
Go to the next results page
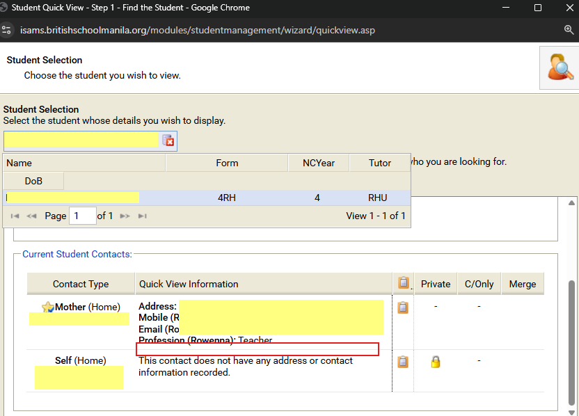pos(125,216)
